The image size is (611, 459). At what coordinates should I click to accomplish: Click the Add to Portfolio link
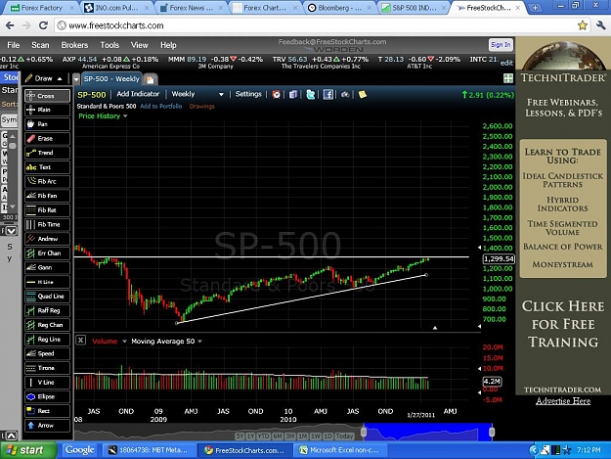[161, 106]
